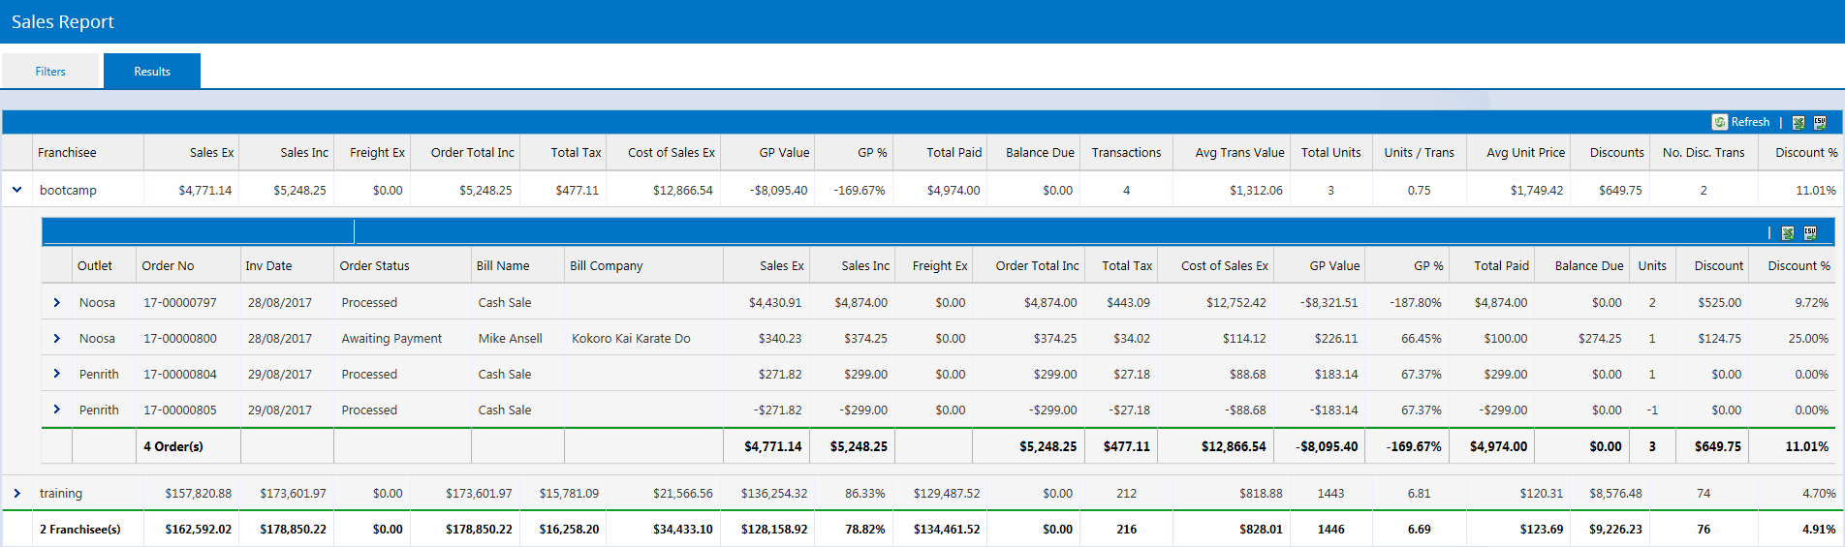Click the Sales Report page title
The width and height of the screenshot is (1845, 547).
[63, 21]
